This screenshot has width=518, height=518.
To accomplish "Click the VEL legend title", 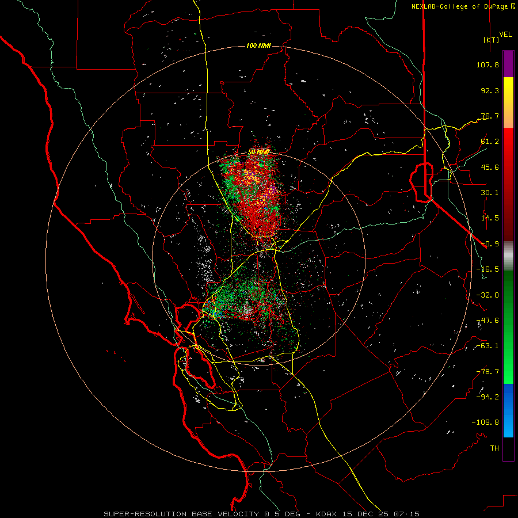I will click(x=505, y=35).
